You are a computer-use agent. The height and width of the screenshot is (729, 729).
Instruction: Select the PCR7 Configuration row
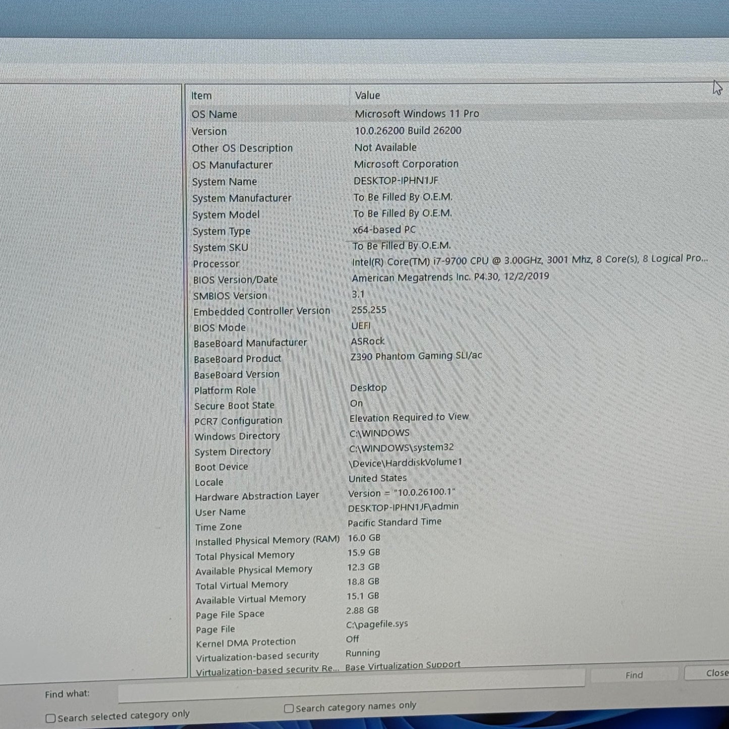coord(238,421)
